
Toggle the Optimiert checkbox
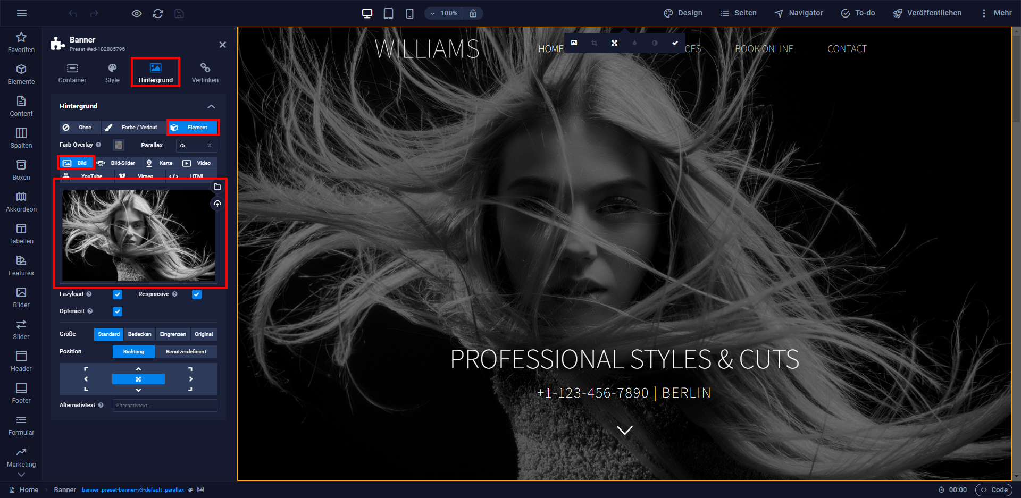pyautogui.click(x=118, y=311)
